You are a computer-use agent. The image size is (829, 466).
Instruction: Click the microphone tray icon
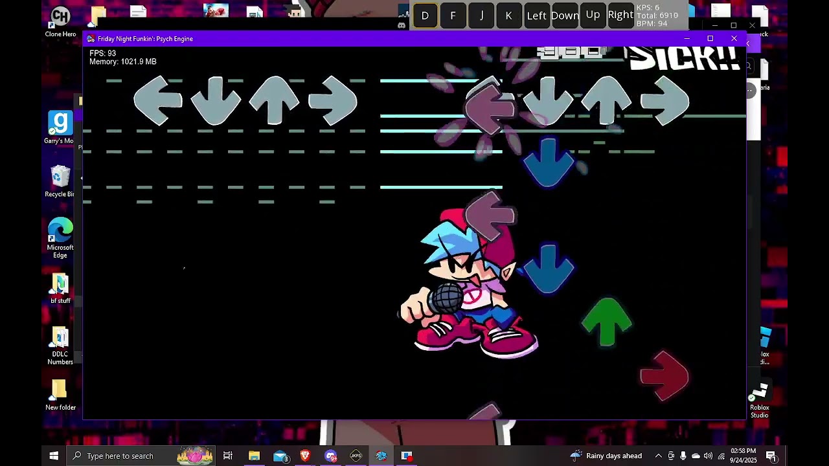(x=683, y=456)
